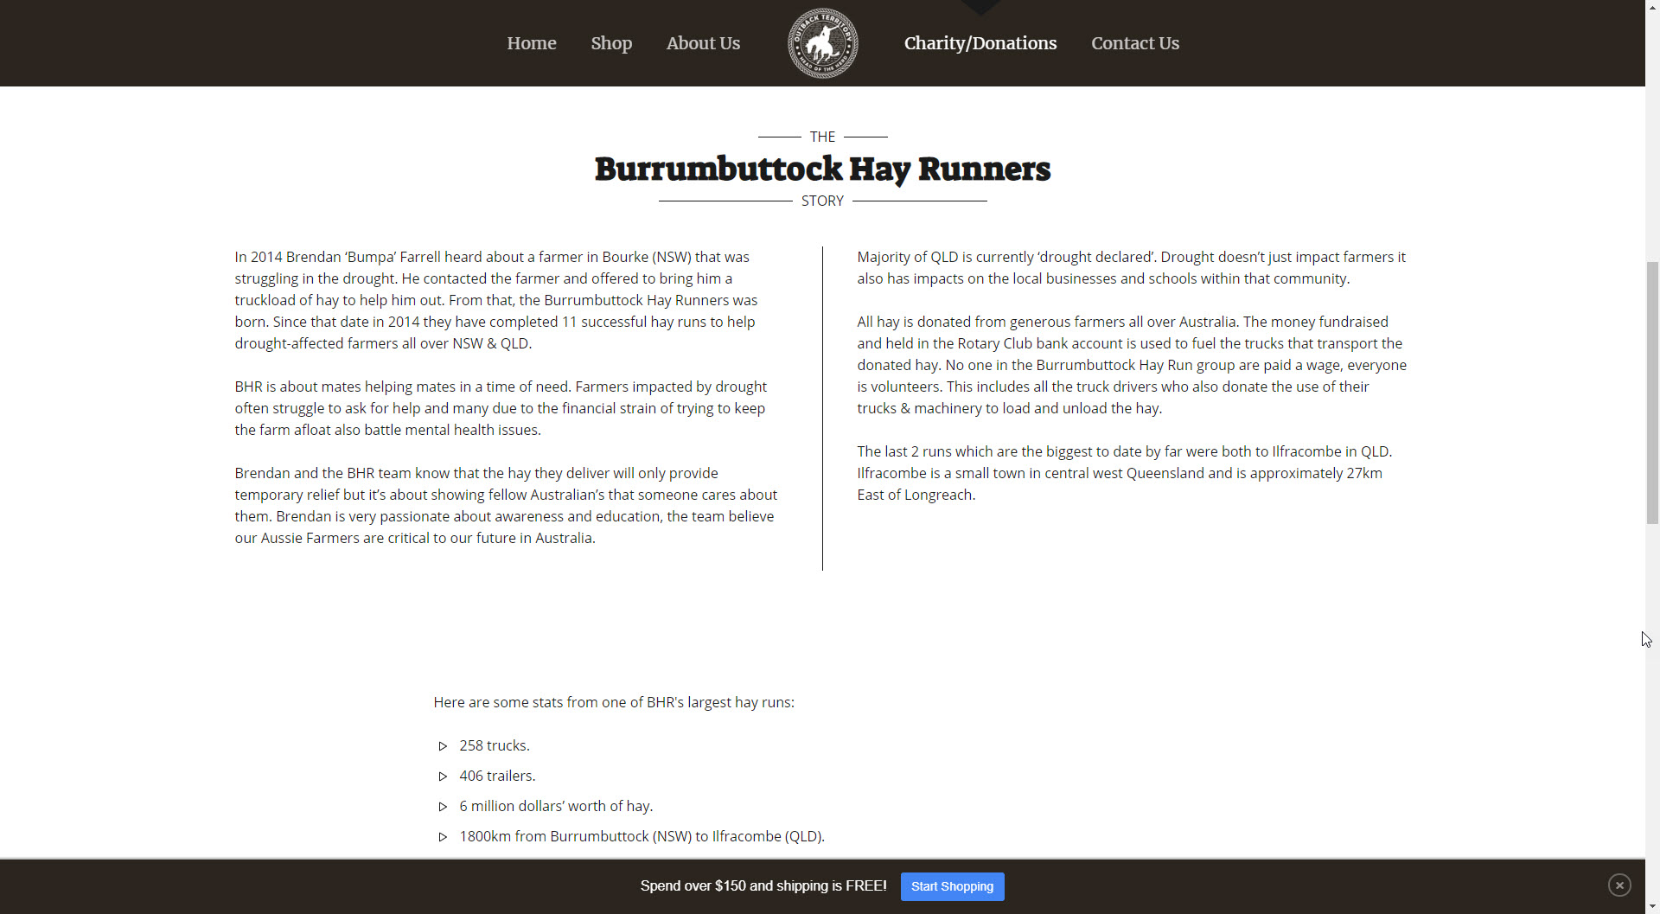
Task: Click paragraph starting 'BHR is about mates'
Action: tap(501, 408)
